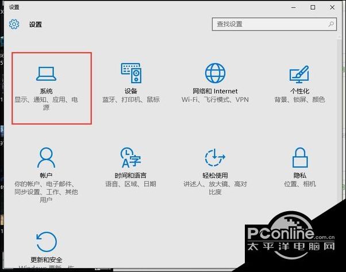Viewport: 346px width, 272px height.
Task: Click inside the 查找设置 search field
Action: point(274,24)
